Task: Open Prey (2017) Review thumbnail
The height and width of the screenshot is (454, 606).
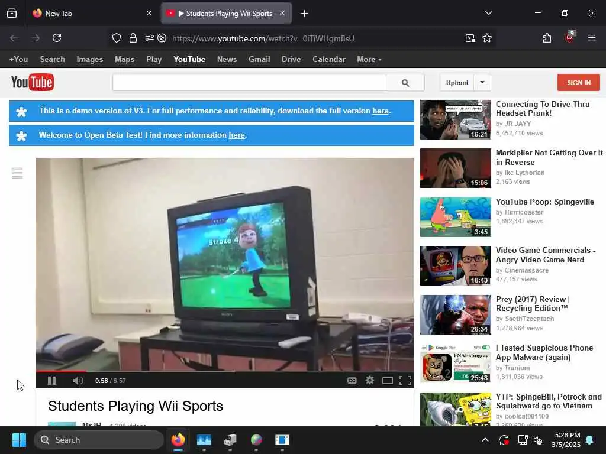Action: (x=455, y=314)
